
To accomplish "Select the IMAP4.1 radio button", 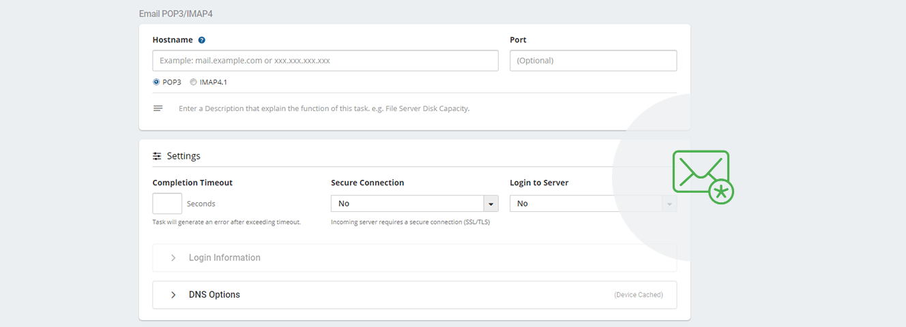I will (193, 82).
